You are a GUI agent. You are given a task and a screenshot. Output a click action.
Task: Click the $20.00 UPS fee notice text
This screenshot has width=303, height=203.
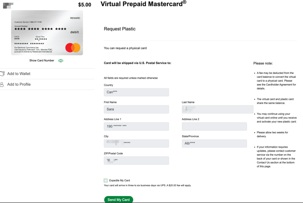pos(148,185)
